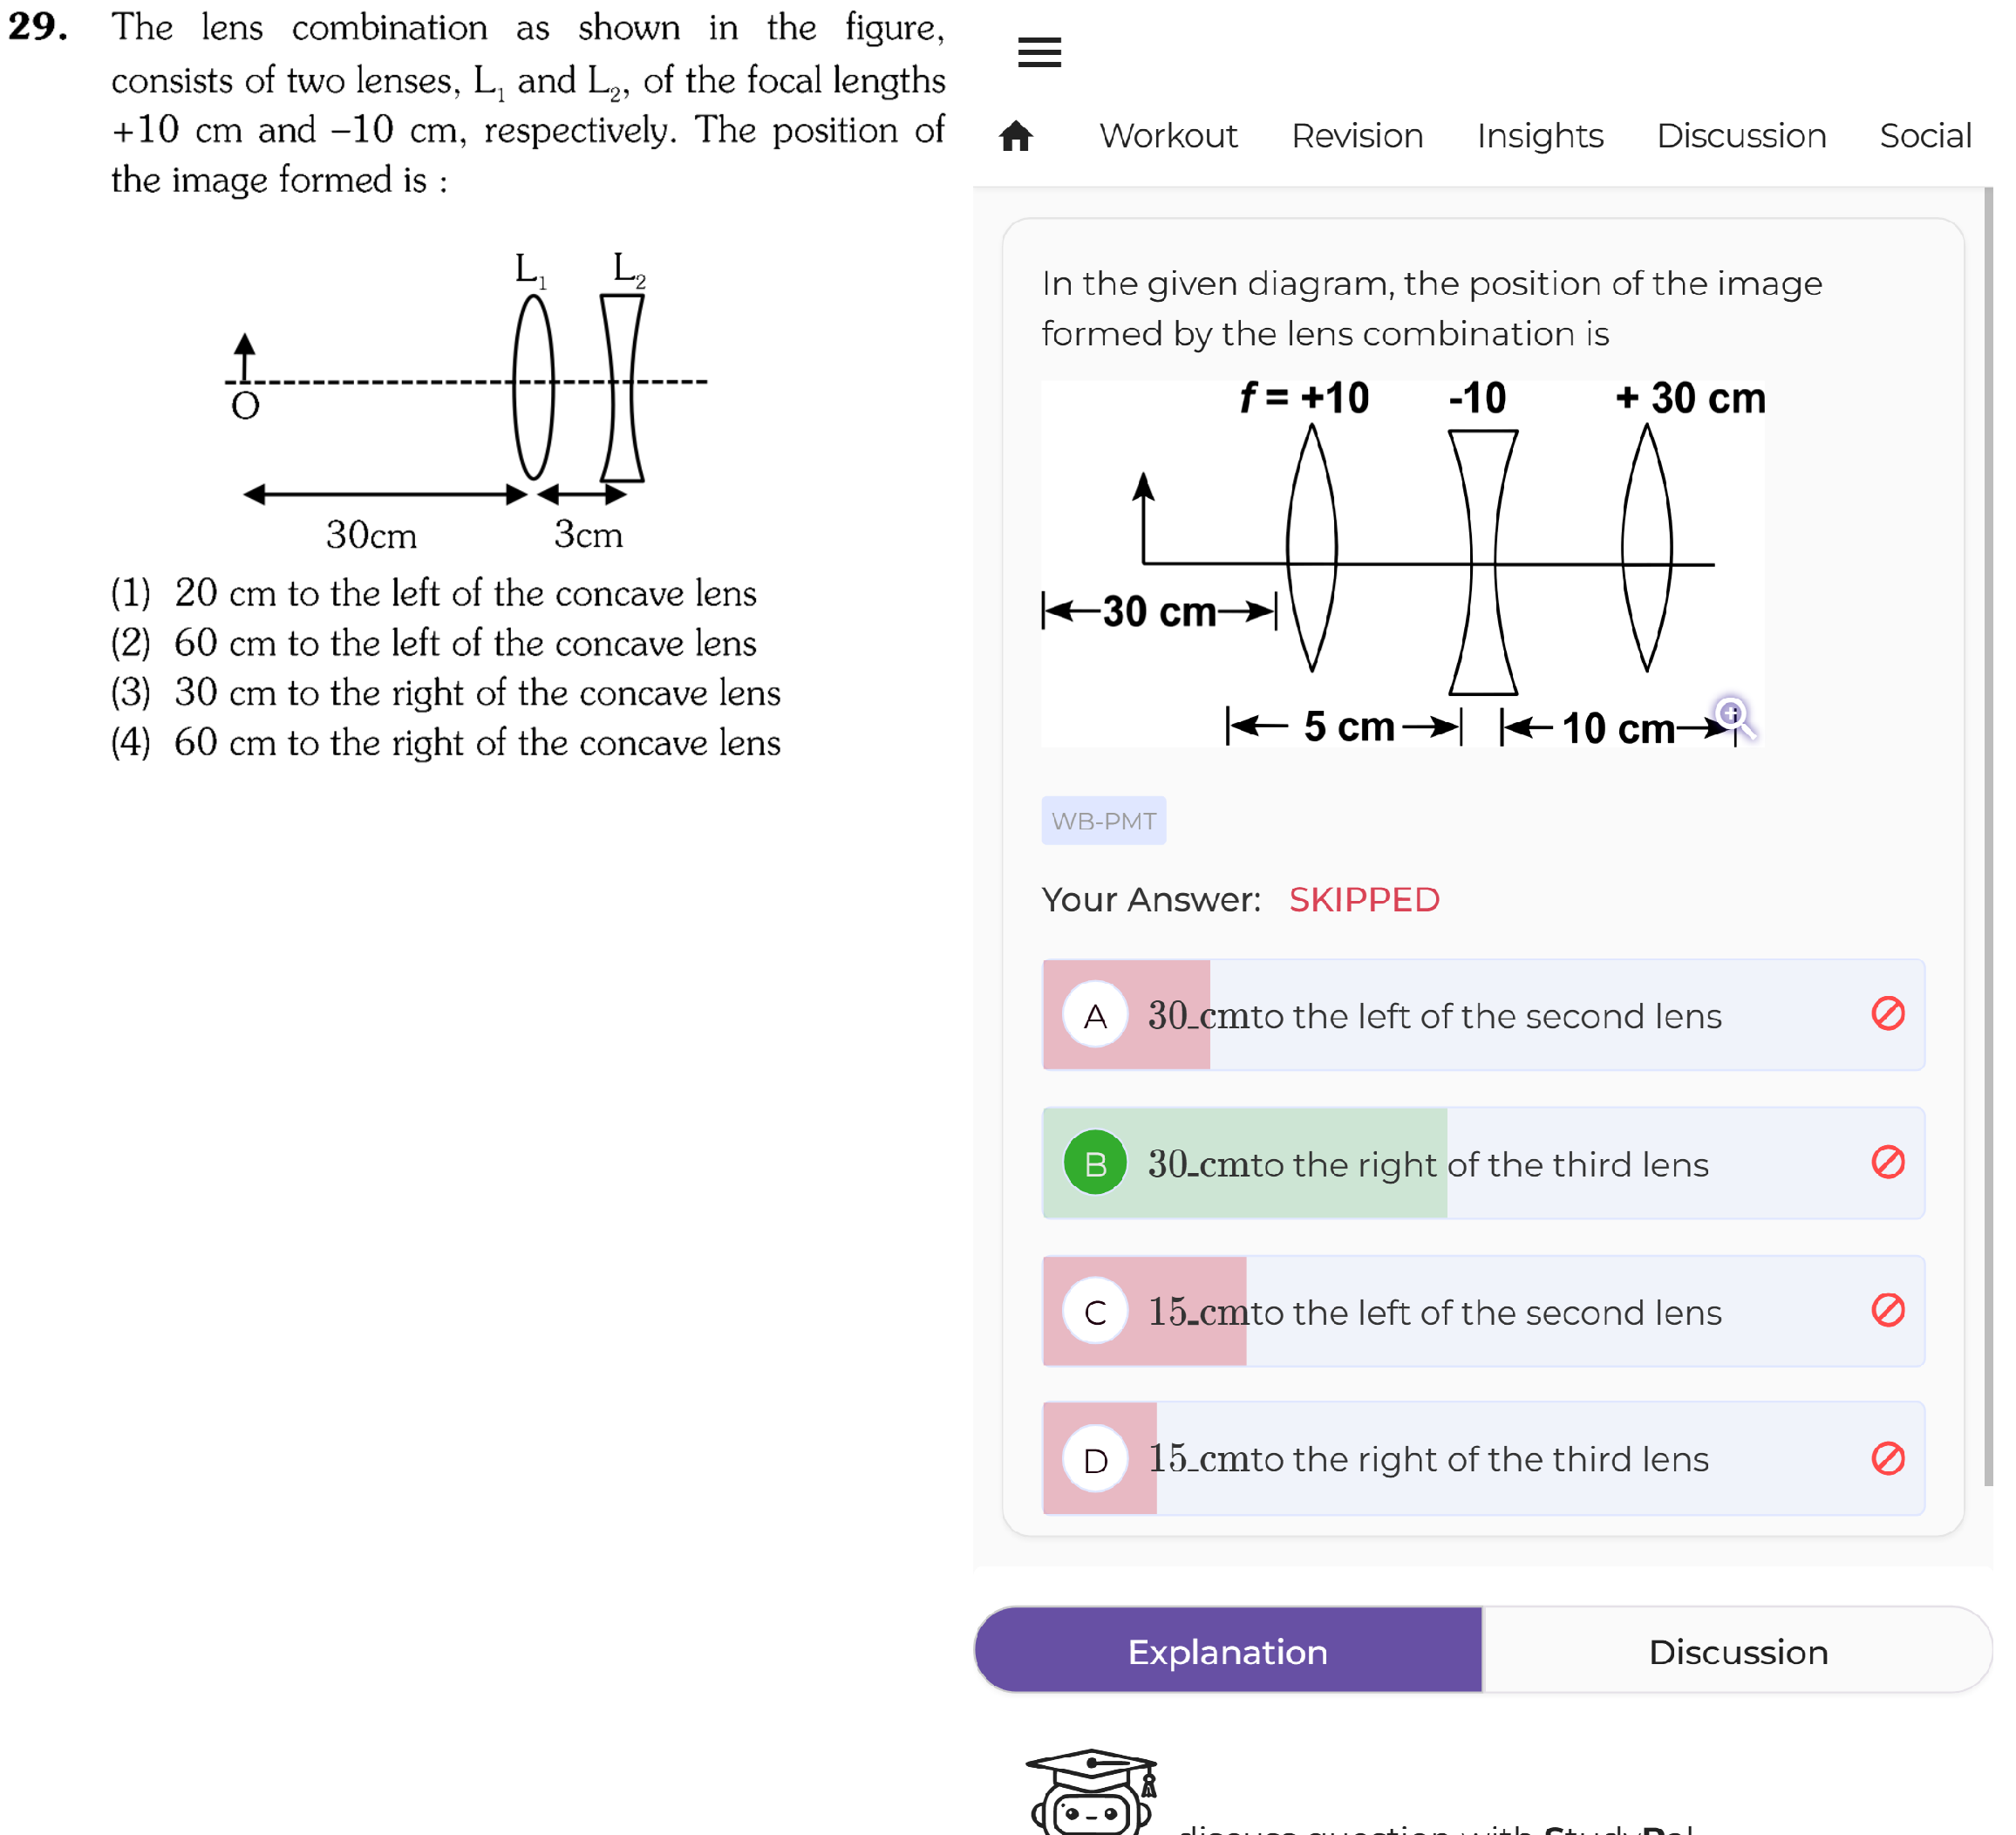Select answer option A circle

(x=1095, y=1015)
